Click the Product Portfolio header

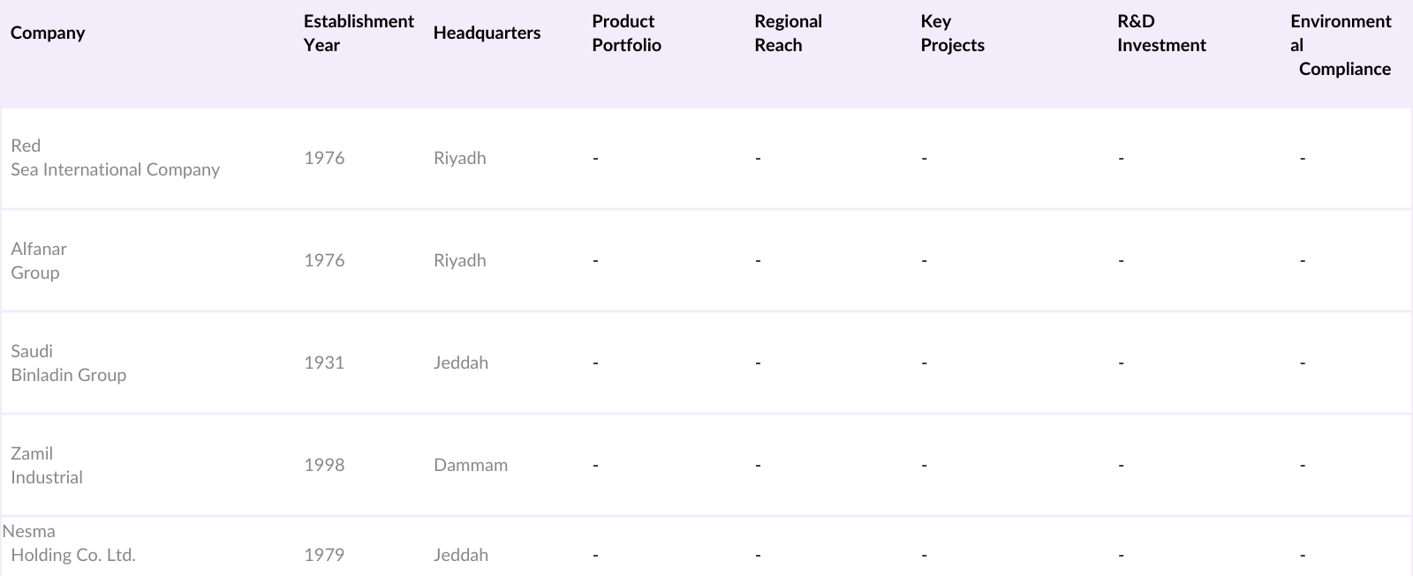(626, 34)
